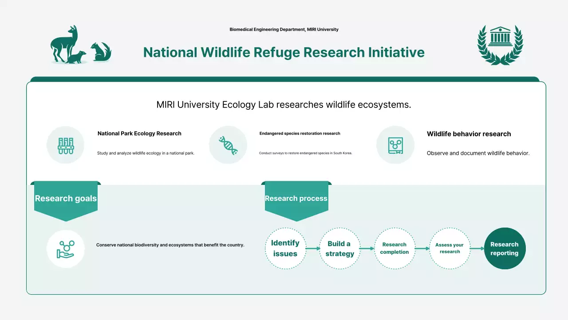Click the deer and animals illustration

(x=80, y=45)
